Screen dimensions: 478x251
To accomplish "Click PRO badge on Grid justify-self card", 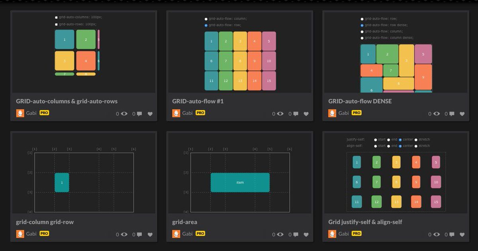I will pyautogui.click(x=357, y=233).
